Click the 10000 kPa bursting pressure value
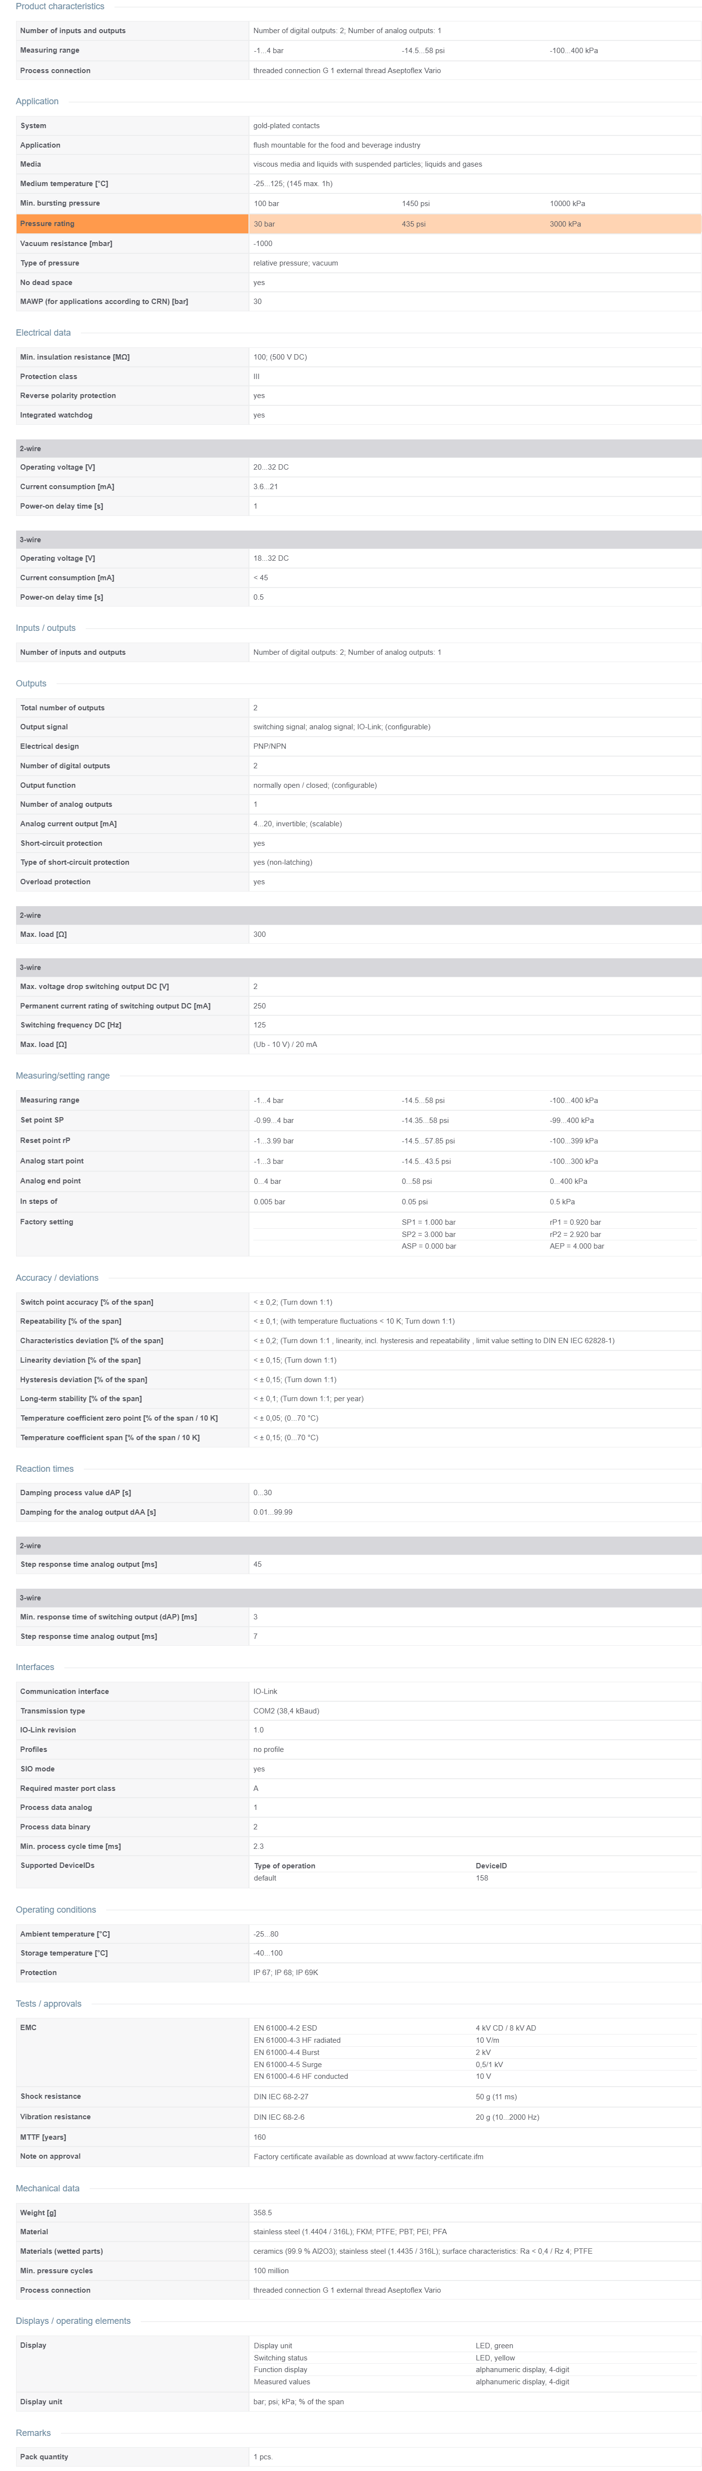This screenshot has height=2471, width=702. coord(567,203)
